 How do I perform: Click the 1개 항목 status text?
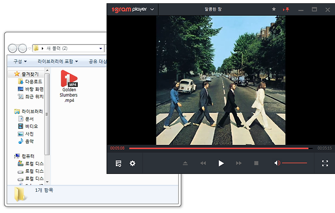(x=44, y=190)
